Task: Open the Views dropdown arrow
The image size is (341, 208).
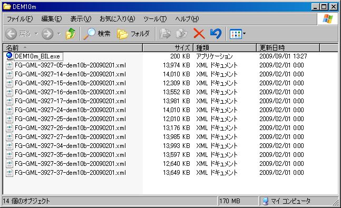Action: click(245, 34)
